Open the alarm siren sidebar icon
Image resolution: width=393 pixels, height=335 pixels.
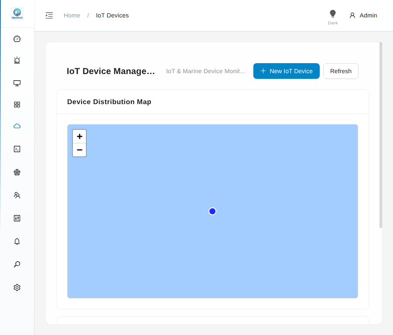tap(17, 61)
